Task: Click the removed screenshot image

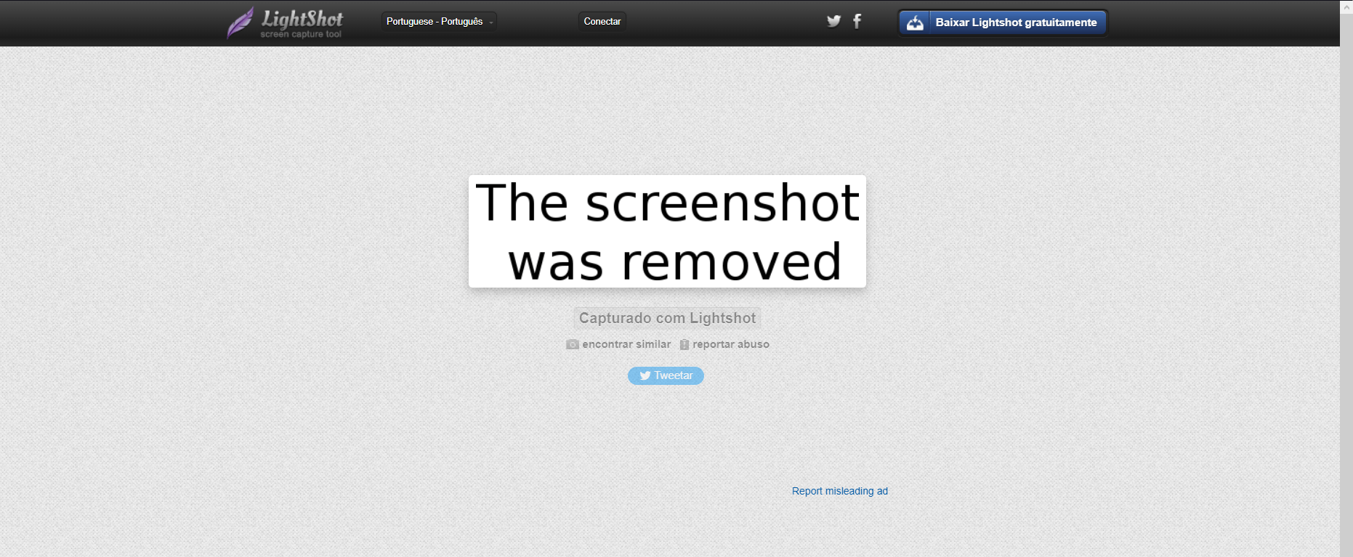Action: 667,231
